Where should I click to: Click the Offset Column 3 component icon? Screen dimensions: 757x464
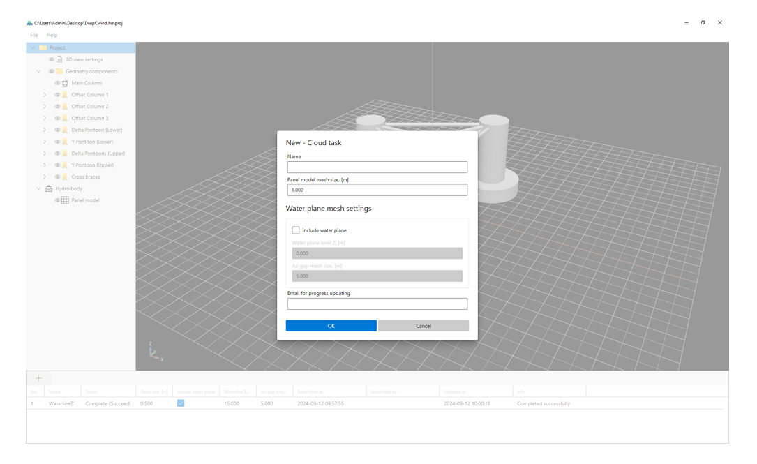click(65, 119)
